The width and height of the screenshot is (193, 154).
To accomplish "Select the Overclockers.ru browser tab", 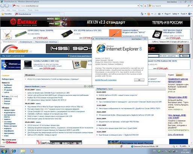I will coord(37,14).
